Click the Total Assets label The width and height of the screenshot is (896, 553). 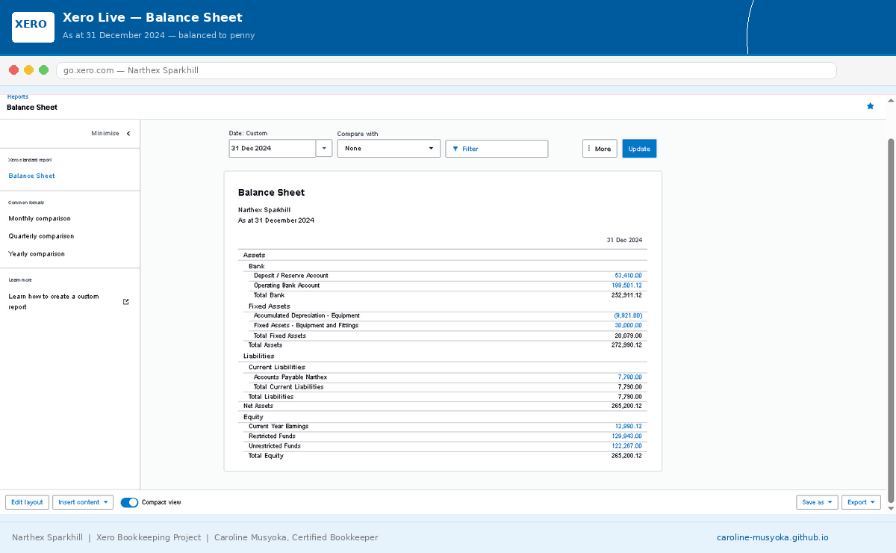tap(265, 345)
